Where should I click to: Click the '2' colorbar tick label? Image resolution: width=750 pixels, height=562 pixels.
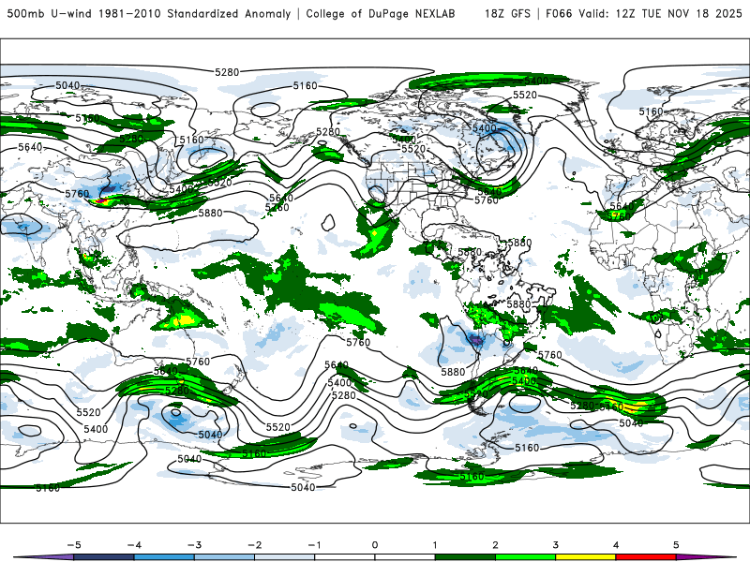point(496,545)
